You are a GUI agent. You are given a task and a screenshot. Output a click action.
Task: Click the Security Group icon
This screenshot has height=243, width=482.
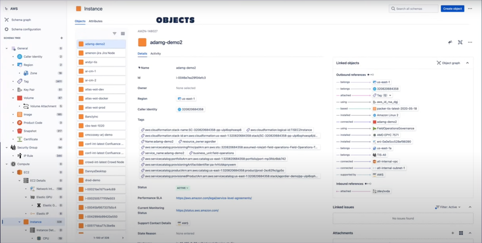point(13,148)
